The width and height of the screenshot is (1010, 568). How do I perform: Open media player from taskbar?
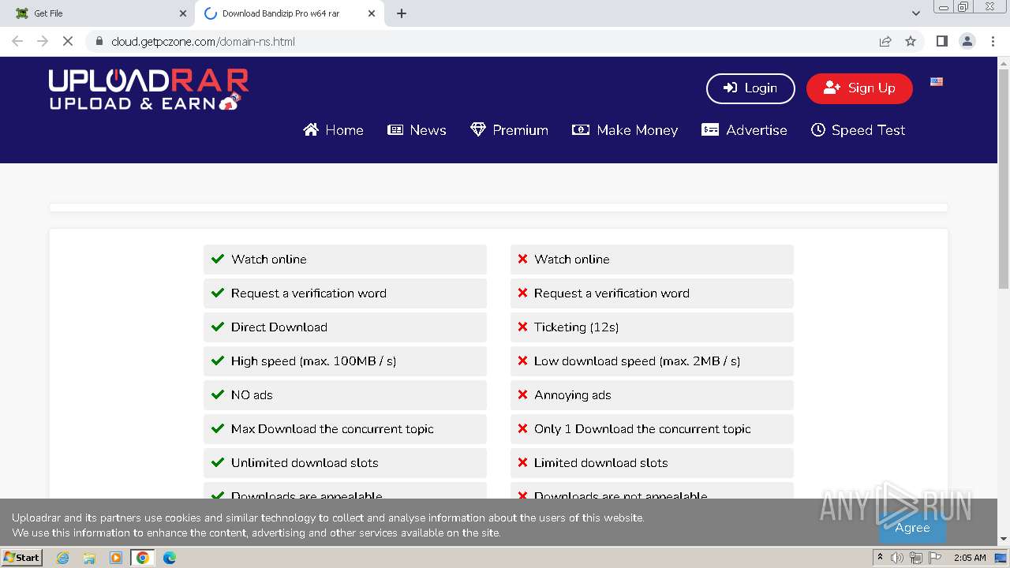click(x=116, y=558)
